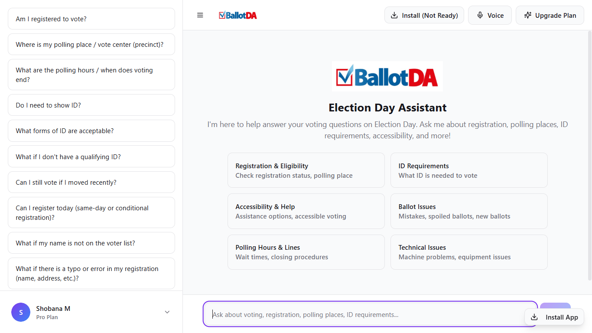Open the Upgrade Plan sparkle button

550,15
